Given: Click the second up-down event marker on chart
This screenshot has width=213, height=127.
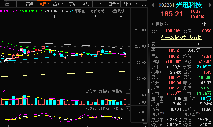Looking at the screenshot, I should coord(95,16).
